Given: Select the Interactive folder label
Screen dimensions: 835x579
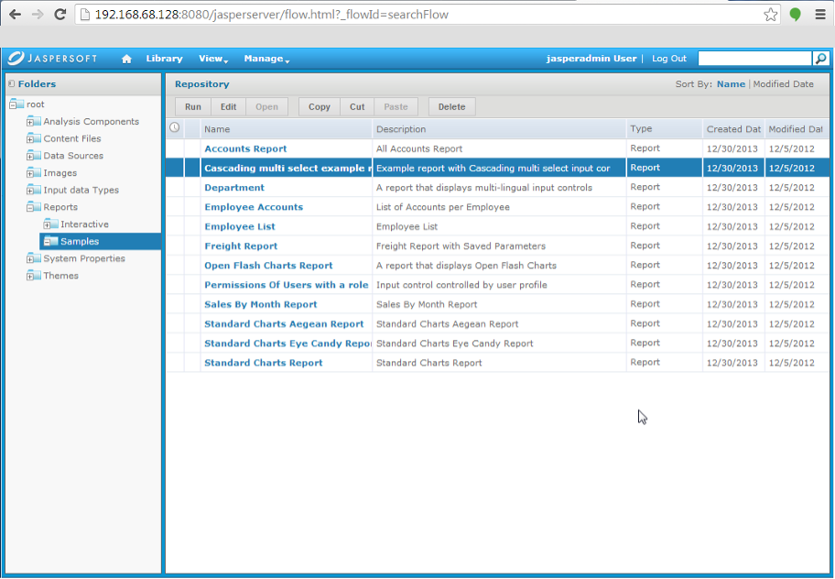Looking at the screenshot, I should [x=84, y=224].
